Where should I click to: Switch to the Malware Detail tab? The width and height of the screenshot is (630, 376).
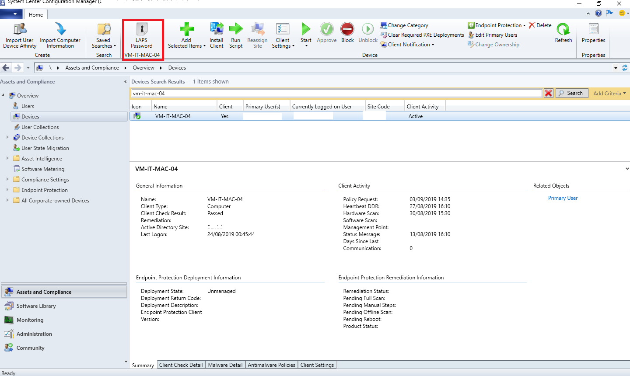pos(225,365)
